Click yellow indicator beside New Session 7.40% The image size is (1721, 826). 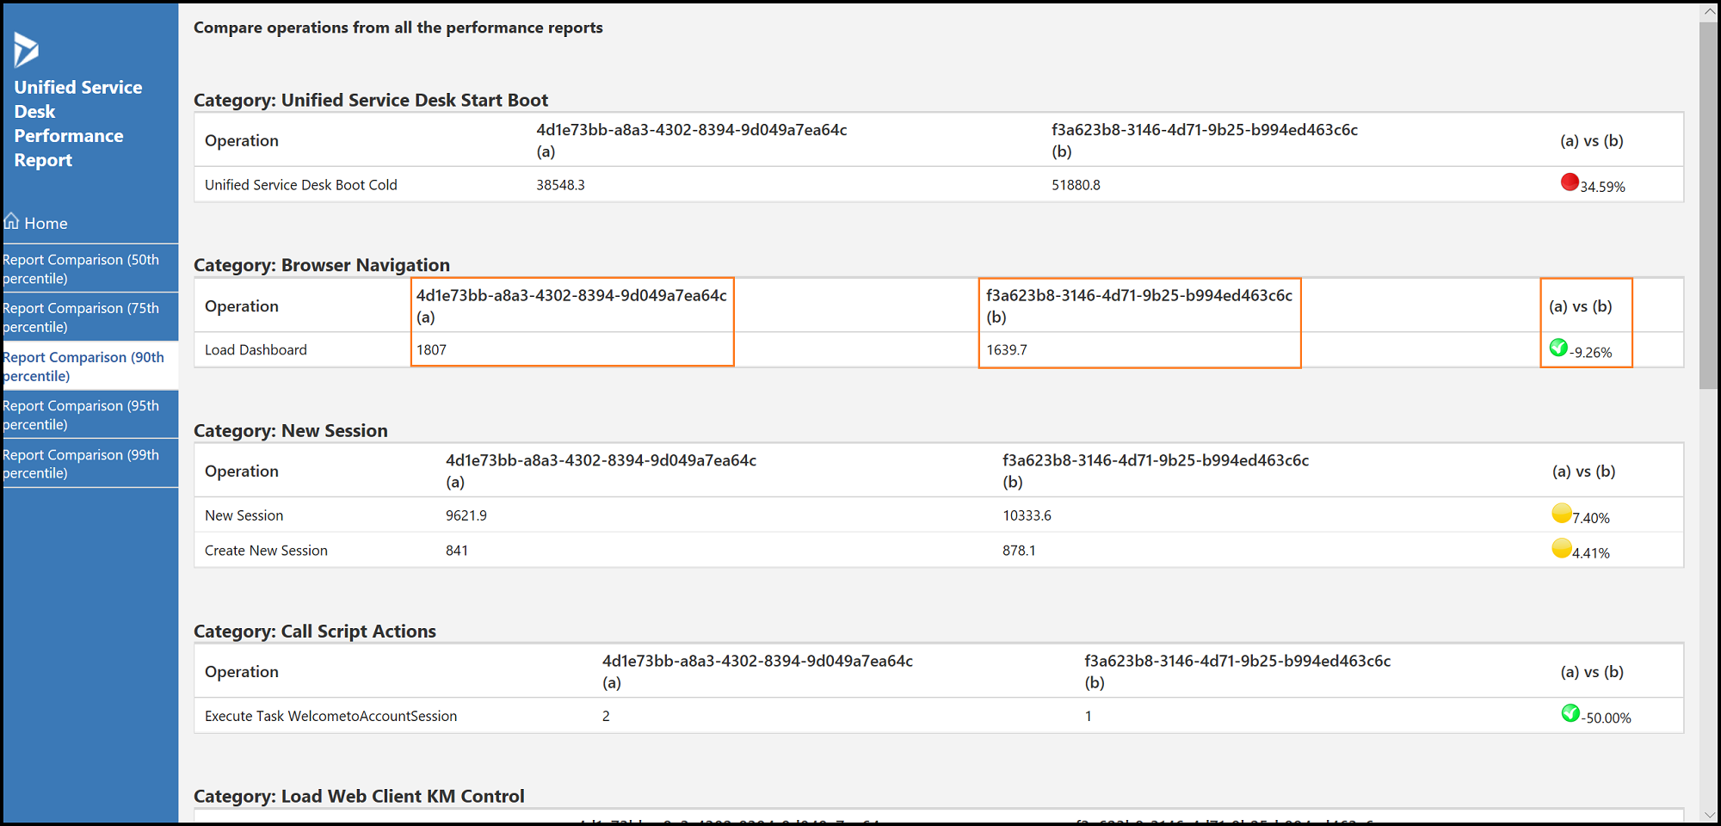1562,513
